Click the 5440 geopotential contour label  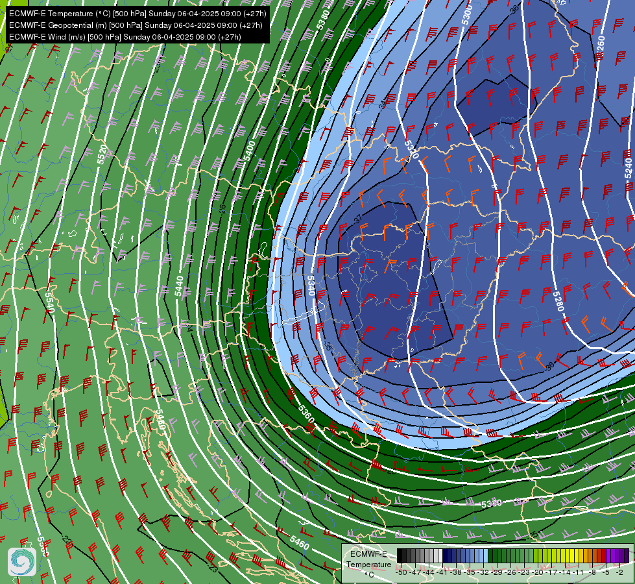(x=179, y=286)
